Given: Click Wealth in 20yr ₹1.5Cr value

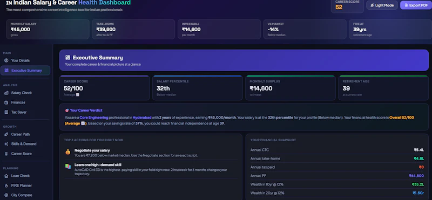Looking at the screenshot, I should pos(418,193).
